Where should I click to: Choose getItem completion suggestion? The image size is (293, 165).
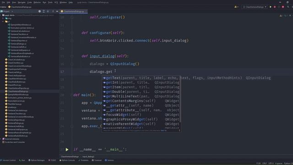141,87
